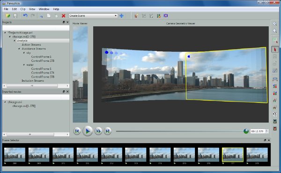Collapse the Projectchicago.avi tree node
This screenshot has width=281, height=173.
[x=5, y=33]
